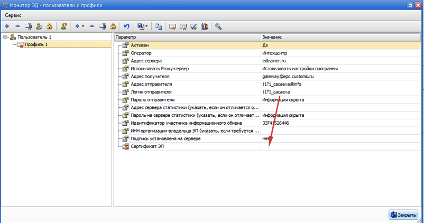Open the Сервис menu
This screenshot has width=424, height=223.
[13, 15]
